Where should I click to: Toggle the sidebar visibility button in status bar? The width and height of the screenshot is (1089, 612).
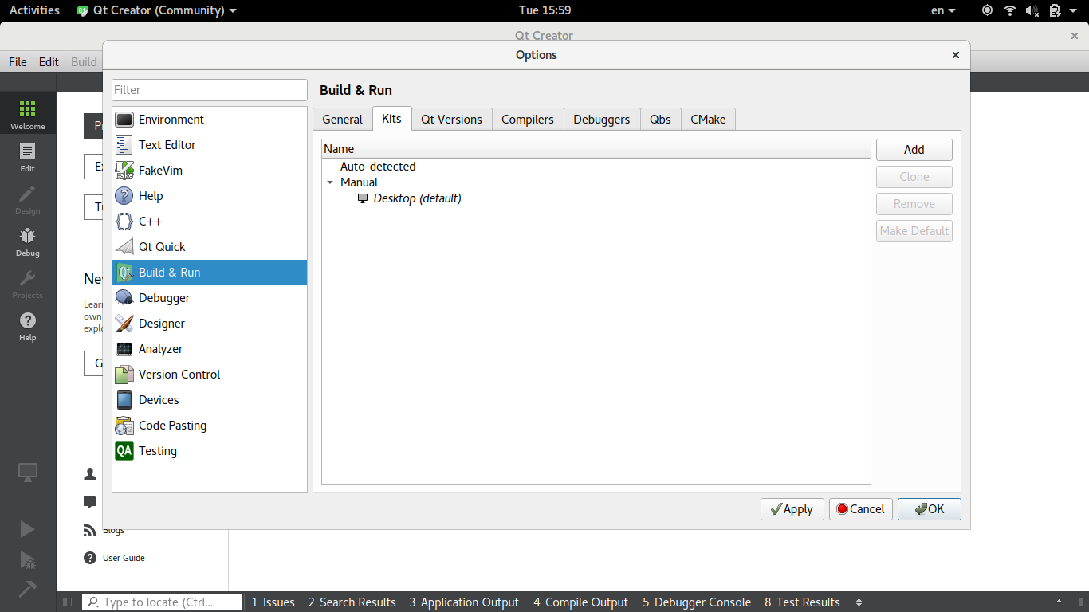click(x=68, y=602)
